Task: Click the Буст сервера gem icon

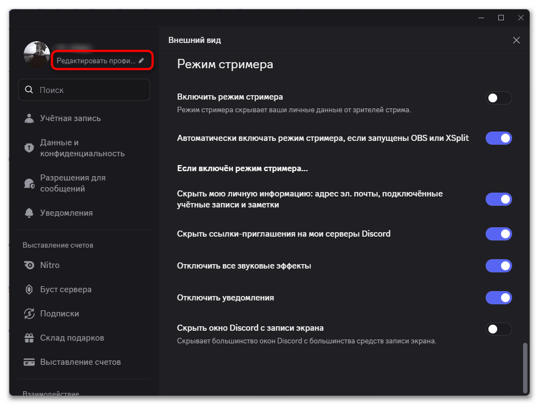Action: tap(29, 289)
